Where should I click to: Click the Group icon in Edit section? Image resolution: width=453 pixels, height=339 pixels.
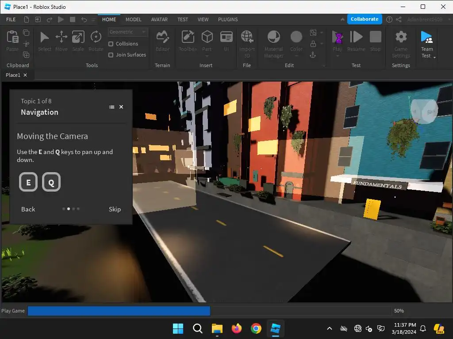[313, 33]
